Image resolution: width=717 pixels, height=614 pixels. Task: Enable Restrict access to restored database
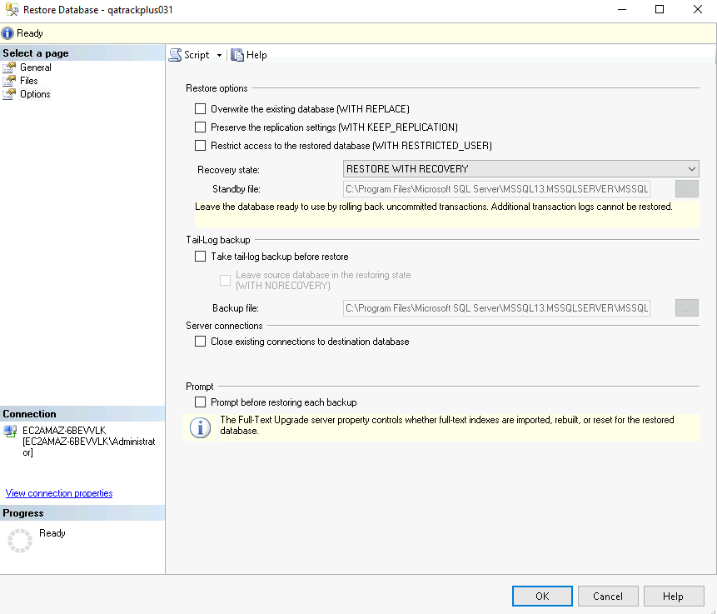coord(201,146)
